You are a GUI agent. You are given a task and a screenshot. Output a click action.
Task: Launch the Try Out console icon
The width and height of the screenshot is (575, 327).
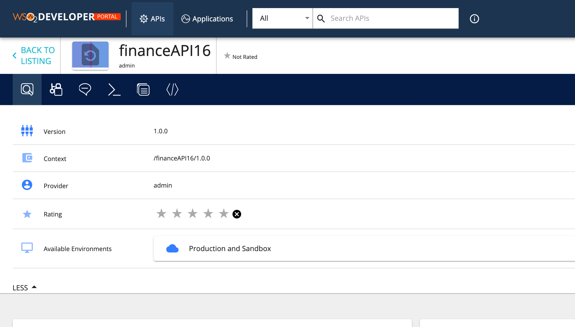114,89
